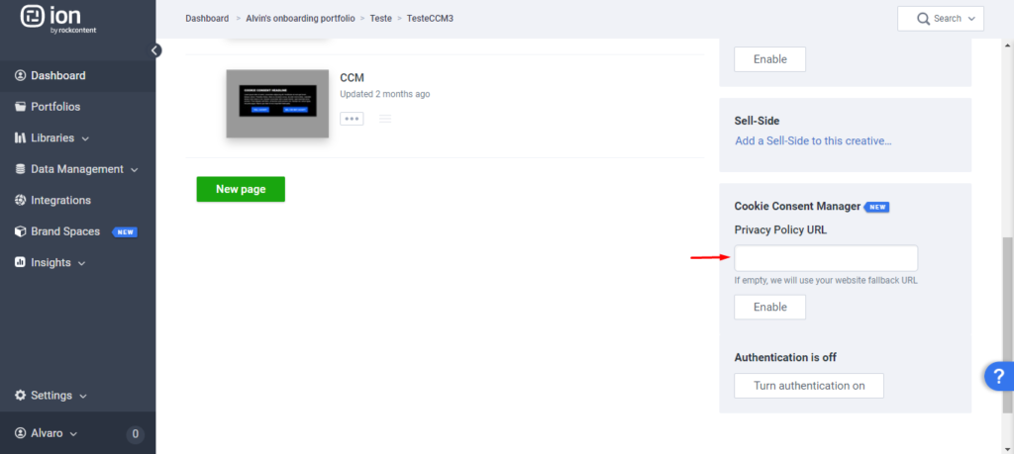Expand the Libraries menu
Image resolution: width=1014 pixels, height=454 pixels.
59,137
